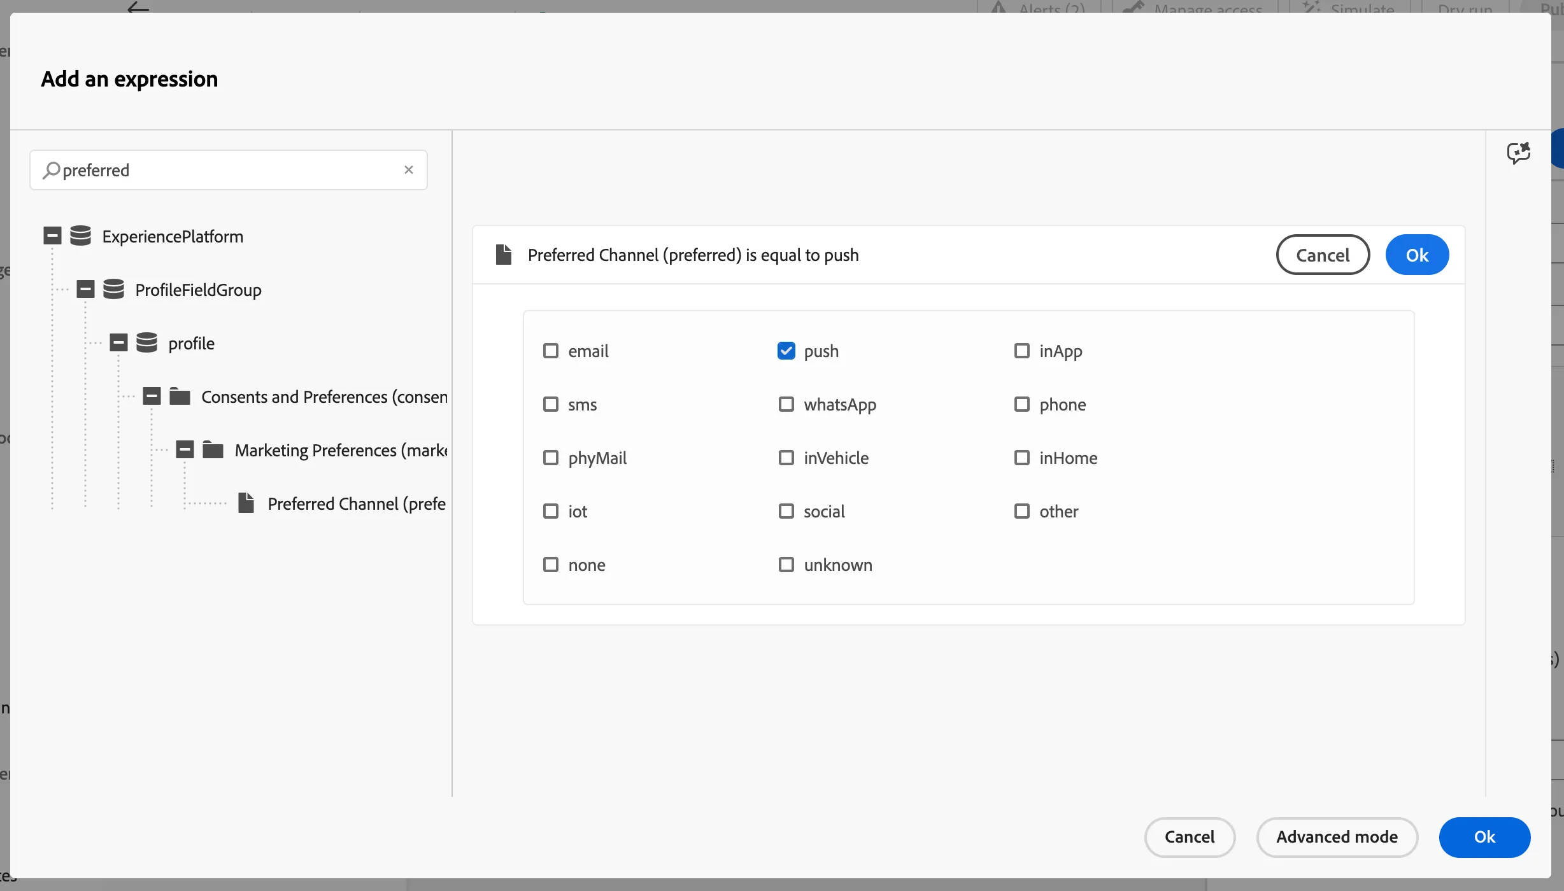The width and height of the screenshot is (1564, 891).
Task: Collapse the Marketing Preferences node
Action: [185, 450]
